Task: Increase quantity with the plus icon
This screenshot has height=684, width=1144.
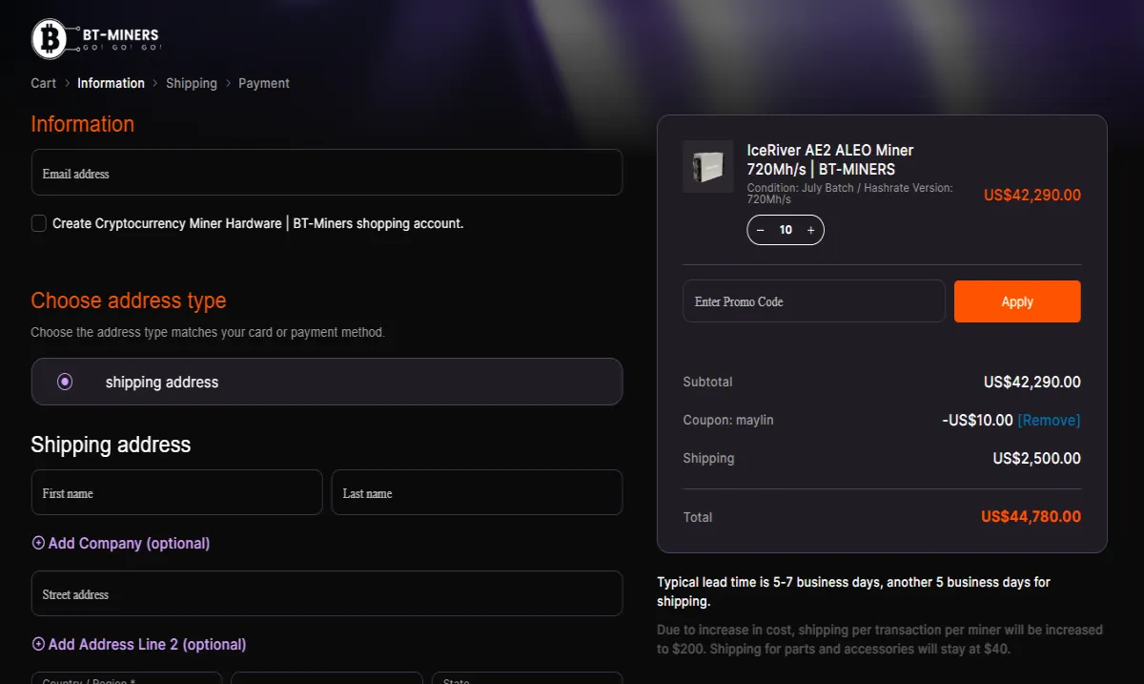Action: point(810,230)
